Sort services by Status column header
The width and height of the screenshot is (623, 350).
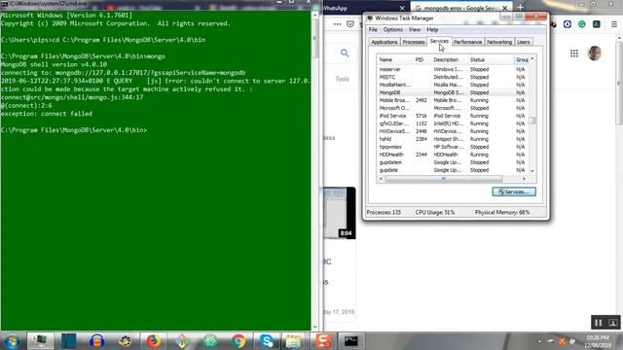coord(491,59)
